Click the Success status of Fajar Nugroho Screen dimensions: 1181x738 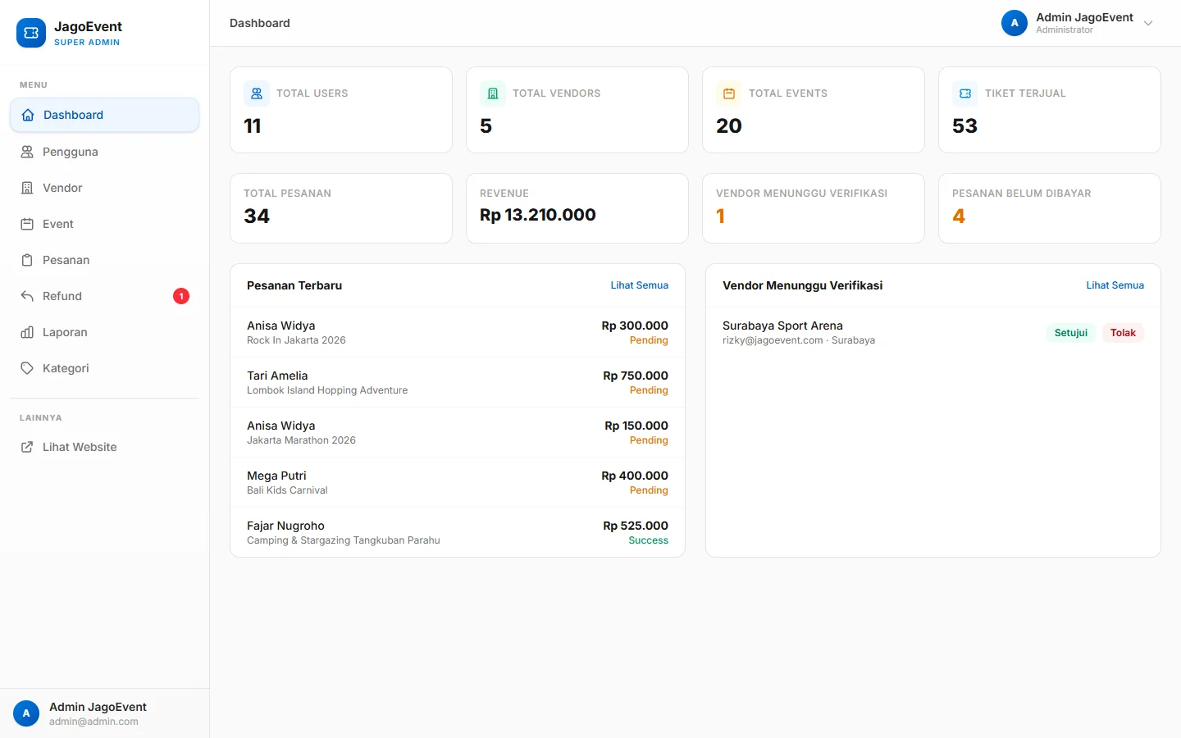(x=648, y=540)
